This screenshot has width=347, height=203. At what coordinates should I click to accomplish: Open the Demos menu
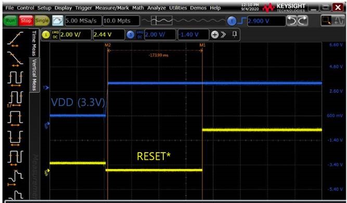click(x=198, y=8)
